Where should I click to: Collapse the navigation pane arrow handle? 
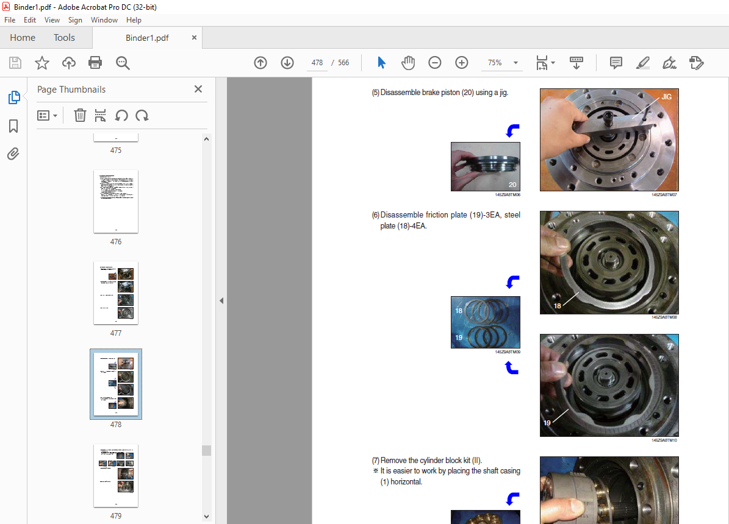[221, 300]
